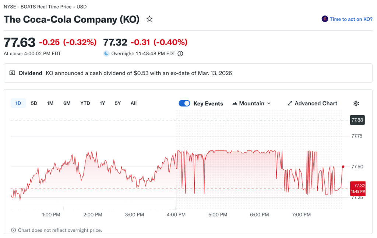Switch to the 5D time range

click(34, 103)
